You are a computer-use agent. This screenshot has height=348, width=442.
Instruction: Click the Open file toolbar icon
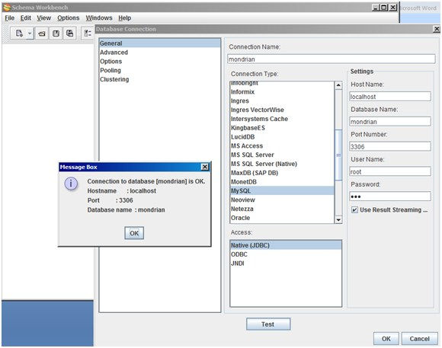tap(42, 34)
